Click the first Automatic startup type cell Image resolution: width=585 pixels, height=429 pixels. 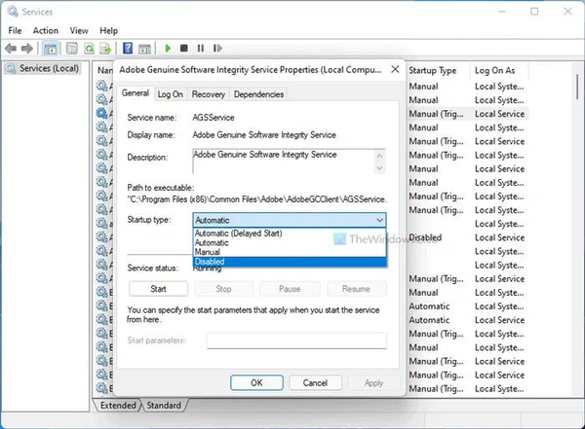tap(429, 306)
